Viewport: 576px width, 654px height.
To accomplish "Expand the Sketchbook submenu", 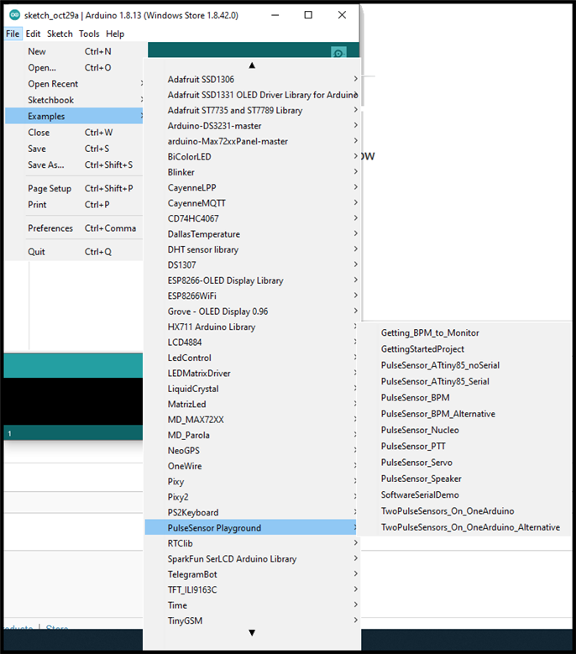I will (74, 100).
